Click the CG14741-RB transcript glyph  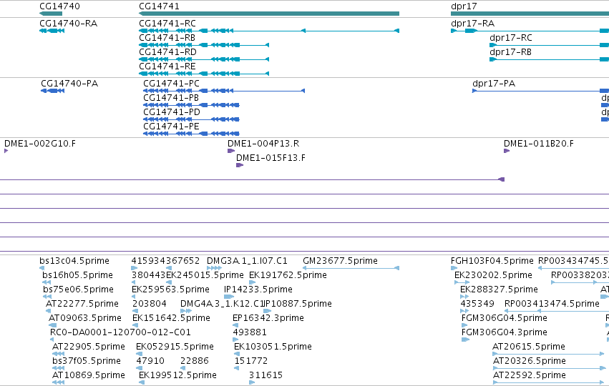pos(204,45)
